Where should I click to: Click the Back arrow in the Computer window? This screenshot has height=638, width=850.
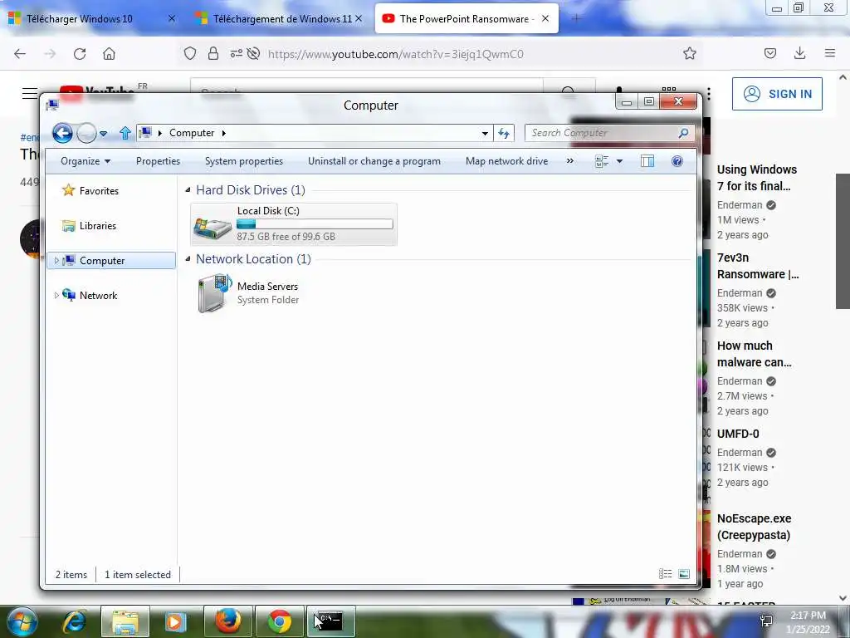pyautogui.click(x=62, y=133)
